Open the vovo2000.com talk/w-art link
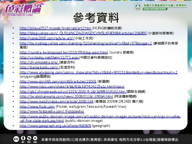The width and height of the screenshot is (192, 144). pyautogui.click(x=46, y=38)
